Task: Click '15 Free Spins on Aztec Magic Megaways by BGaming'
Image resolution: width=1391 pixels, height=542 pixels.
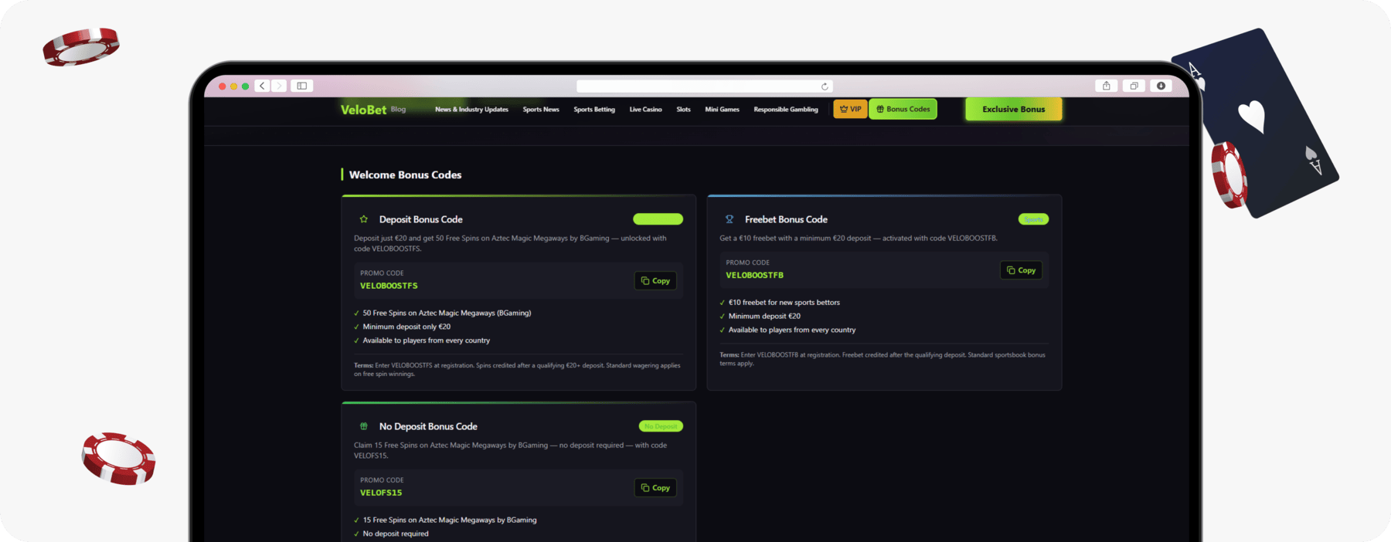Action: 450,520
